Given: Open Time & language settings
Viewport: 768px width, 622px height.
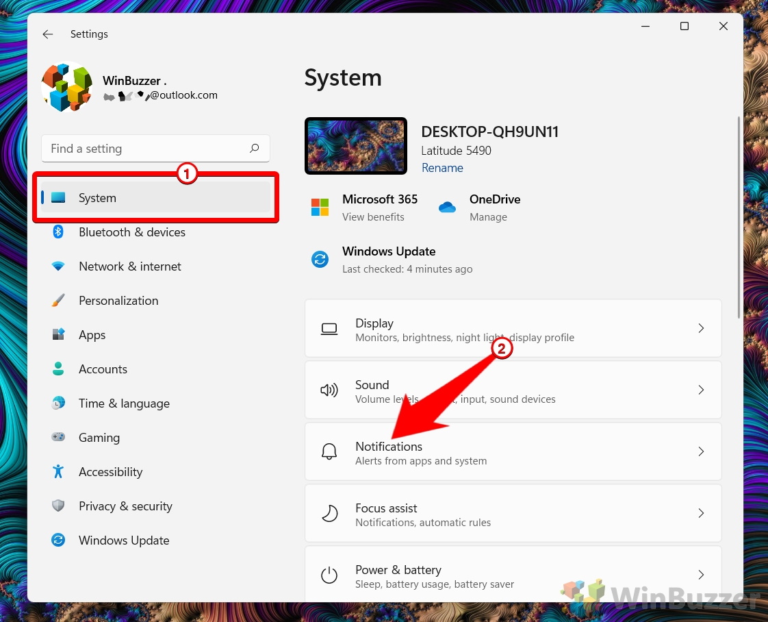Looking at the screenshot, I should tap(156, 403).
